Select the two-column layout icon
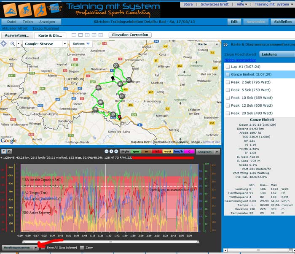This screenshot has height=254, width=295. [87, 35]
